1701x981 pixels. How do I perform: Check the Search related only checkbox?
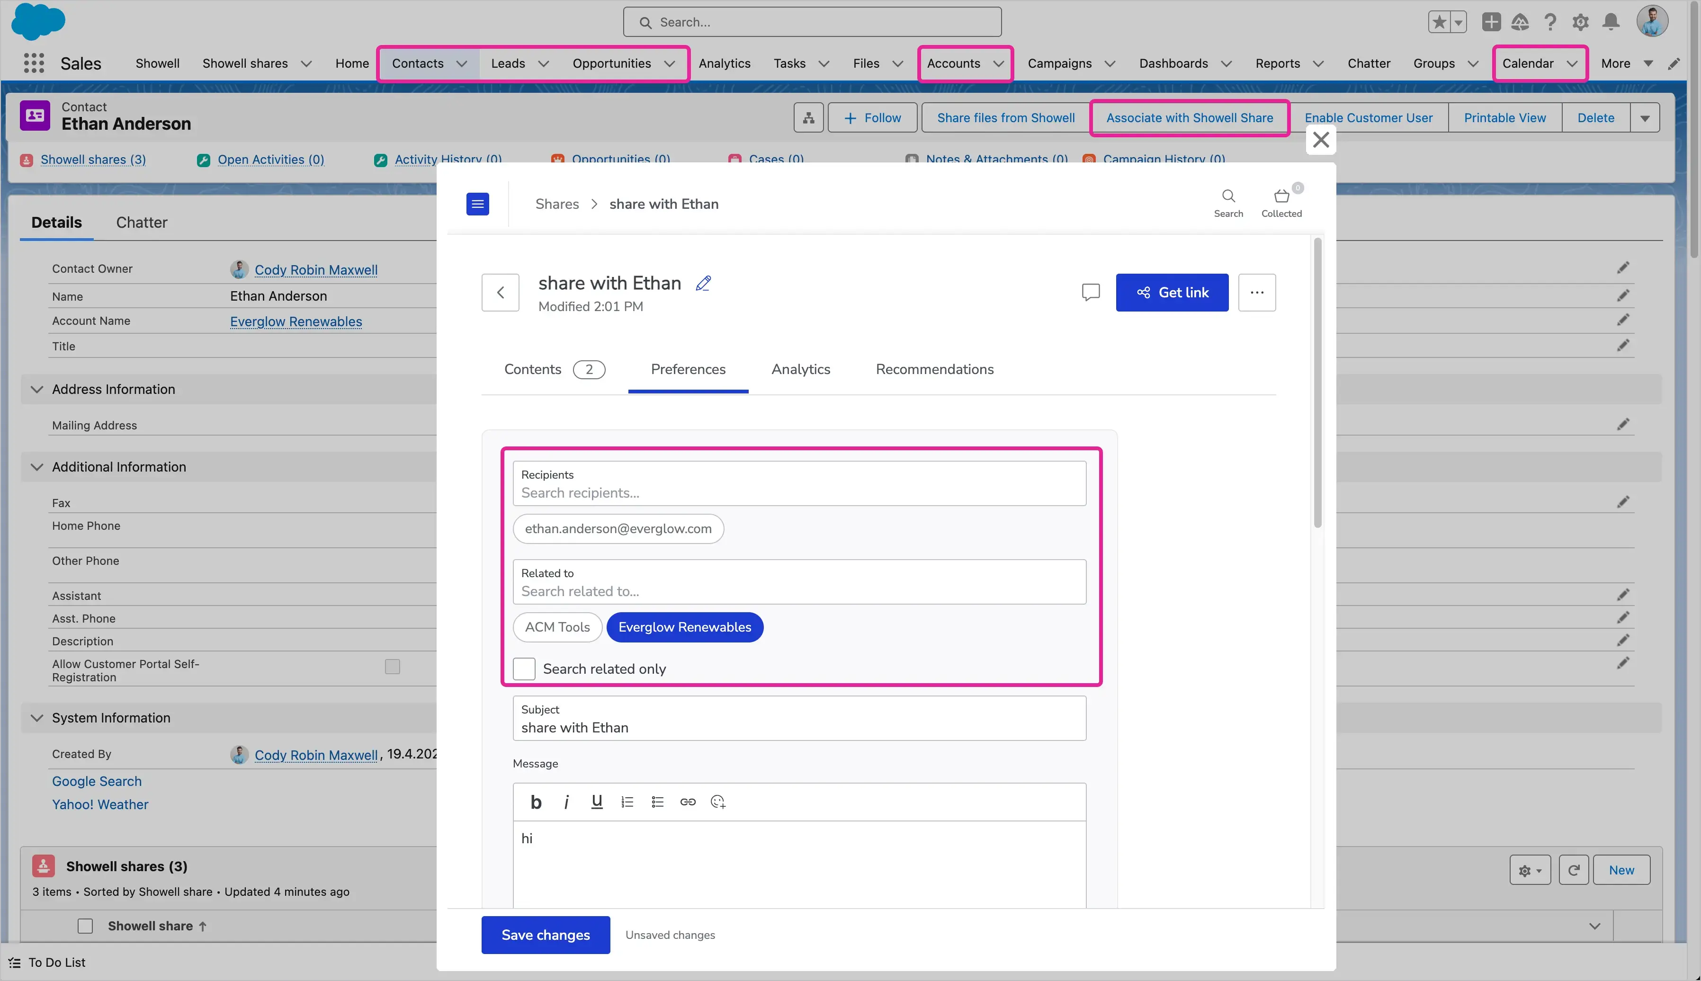(x=524, y=669)
